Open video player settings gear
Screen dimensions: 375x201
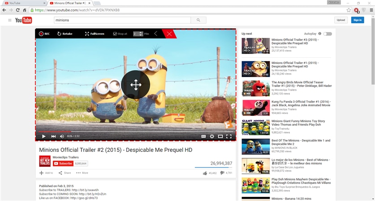(212, 136)
